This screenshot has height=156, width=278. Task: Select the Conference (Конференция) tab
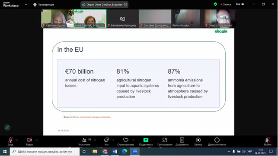(44, 5)
